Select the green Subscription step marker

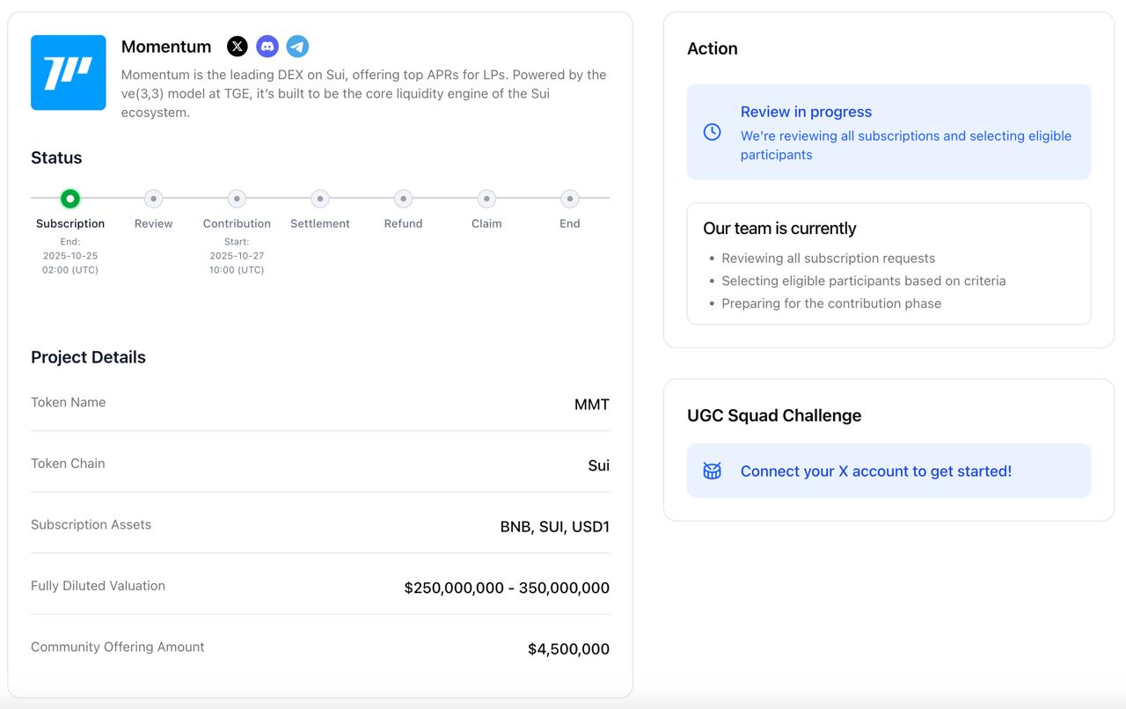click(x=70, y=199)
